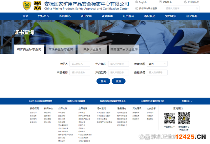
Task: Click 自愿性产品认证规则 in the footer
Action: (x=66, y=135)
